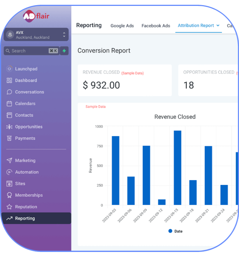Click the Conversion Report title

[x=104, y=51]
